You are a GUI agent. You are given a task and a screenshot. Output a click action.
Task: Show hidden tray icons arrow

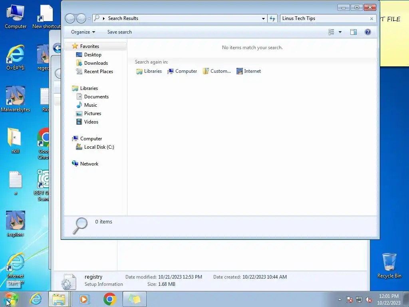[x=340, y=299]
